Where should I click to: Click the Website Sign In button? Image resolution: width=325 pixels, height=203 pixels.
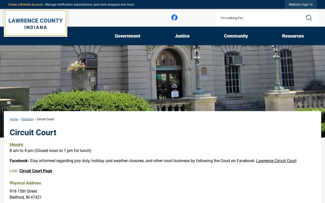pos(301,5)
